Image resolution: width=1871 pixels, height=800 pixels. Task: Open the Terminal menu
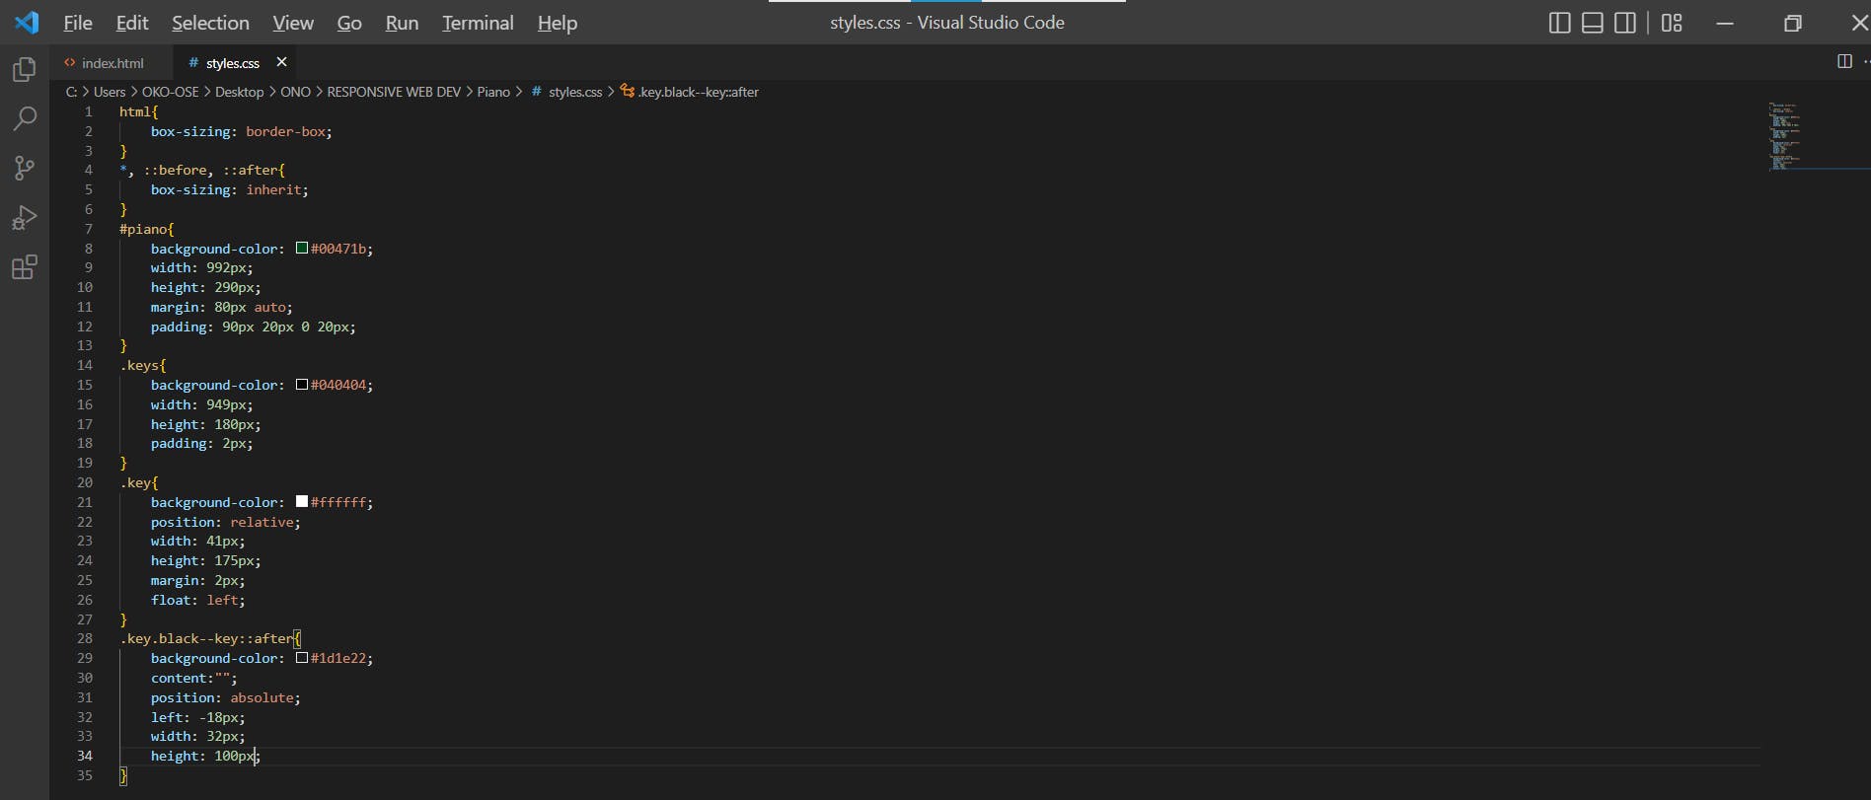click(x=478, y=23)
